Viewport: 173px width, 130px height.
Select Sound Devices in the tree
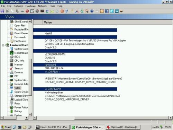point(21,92)
